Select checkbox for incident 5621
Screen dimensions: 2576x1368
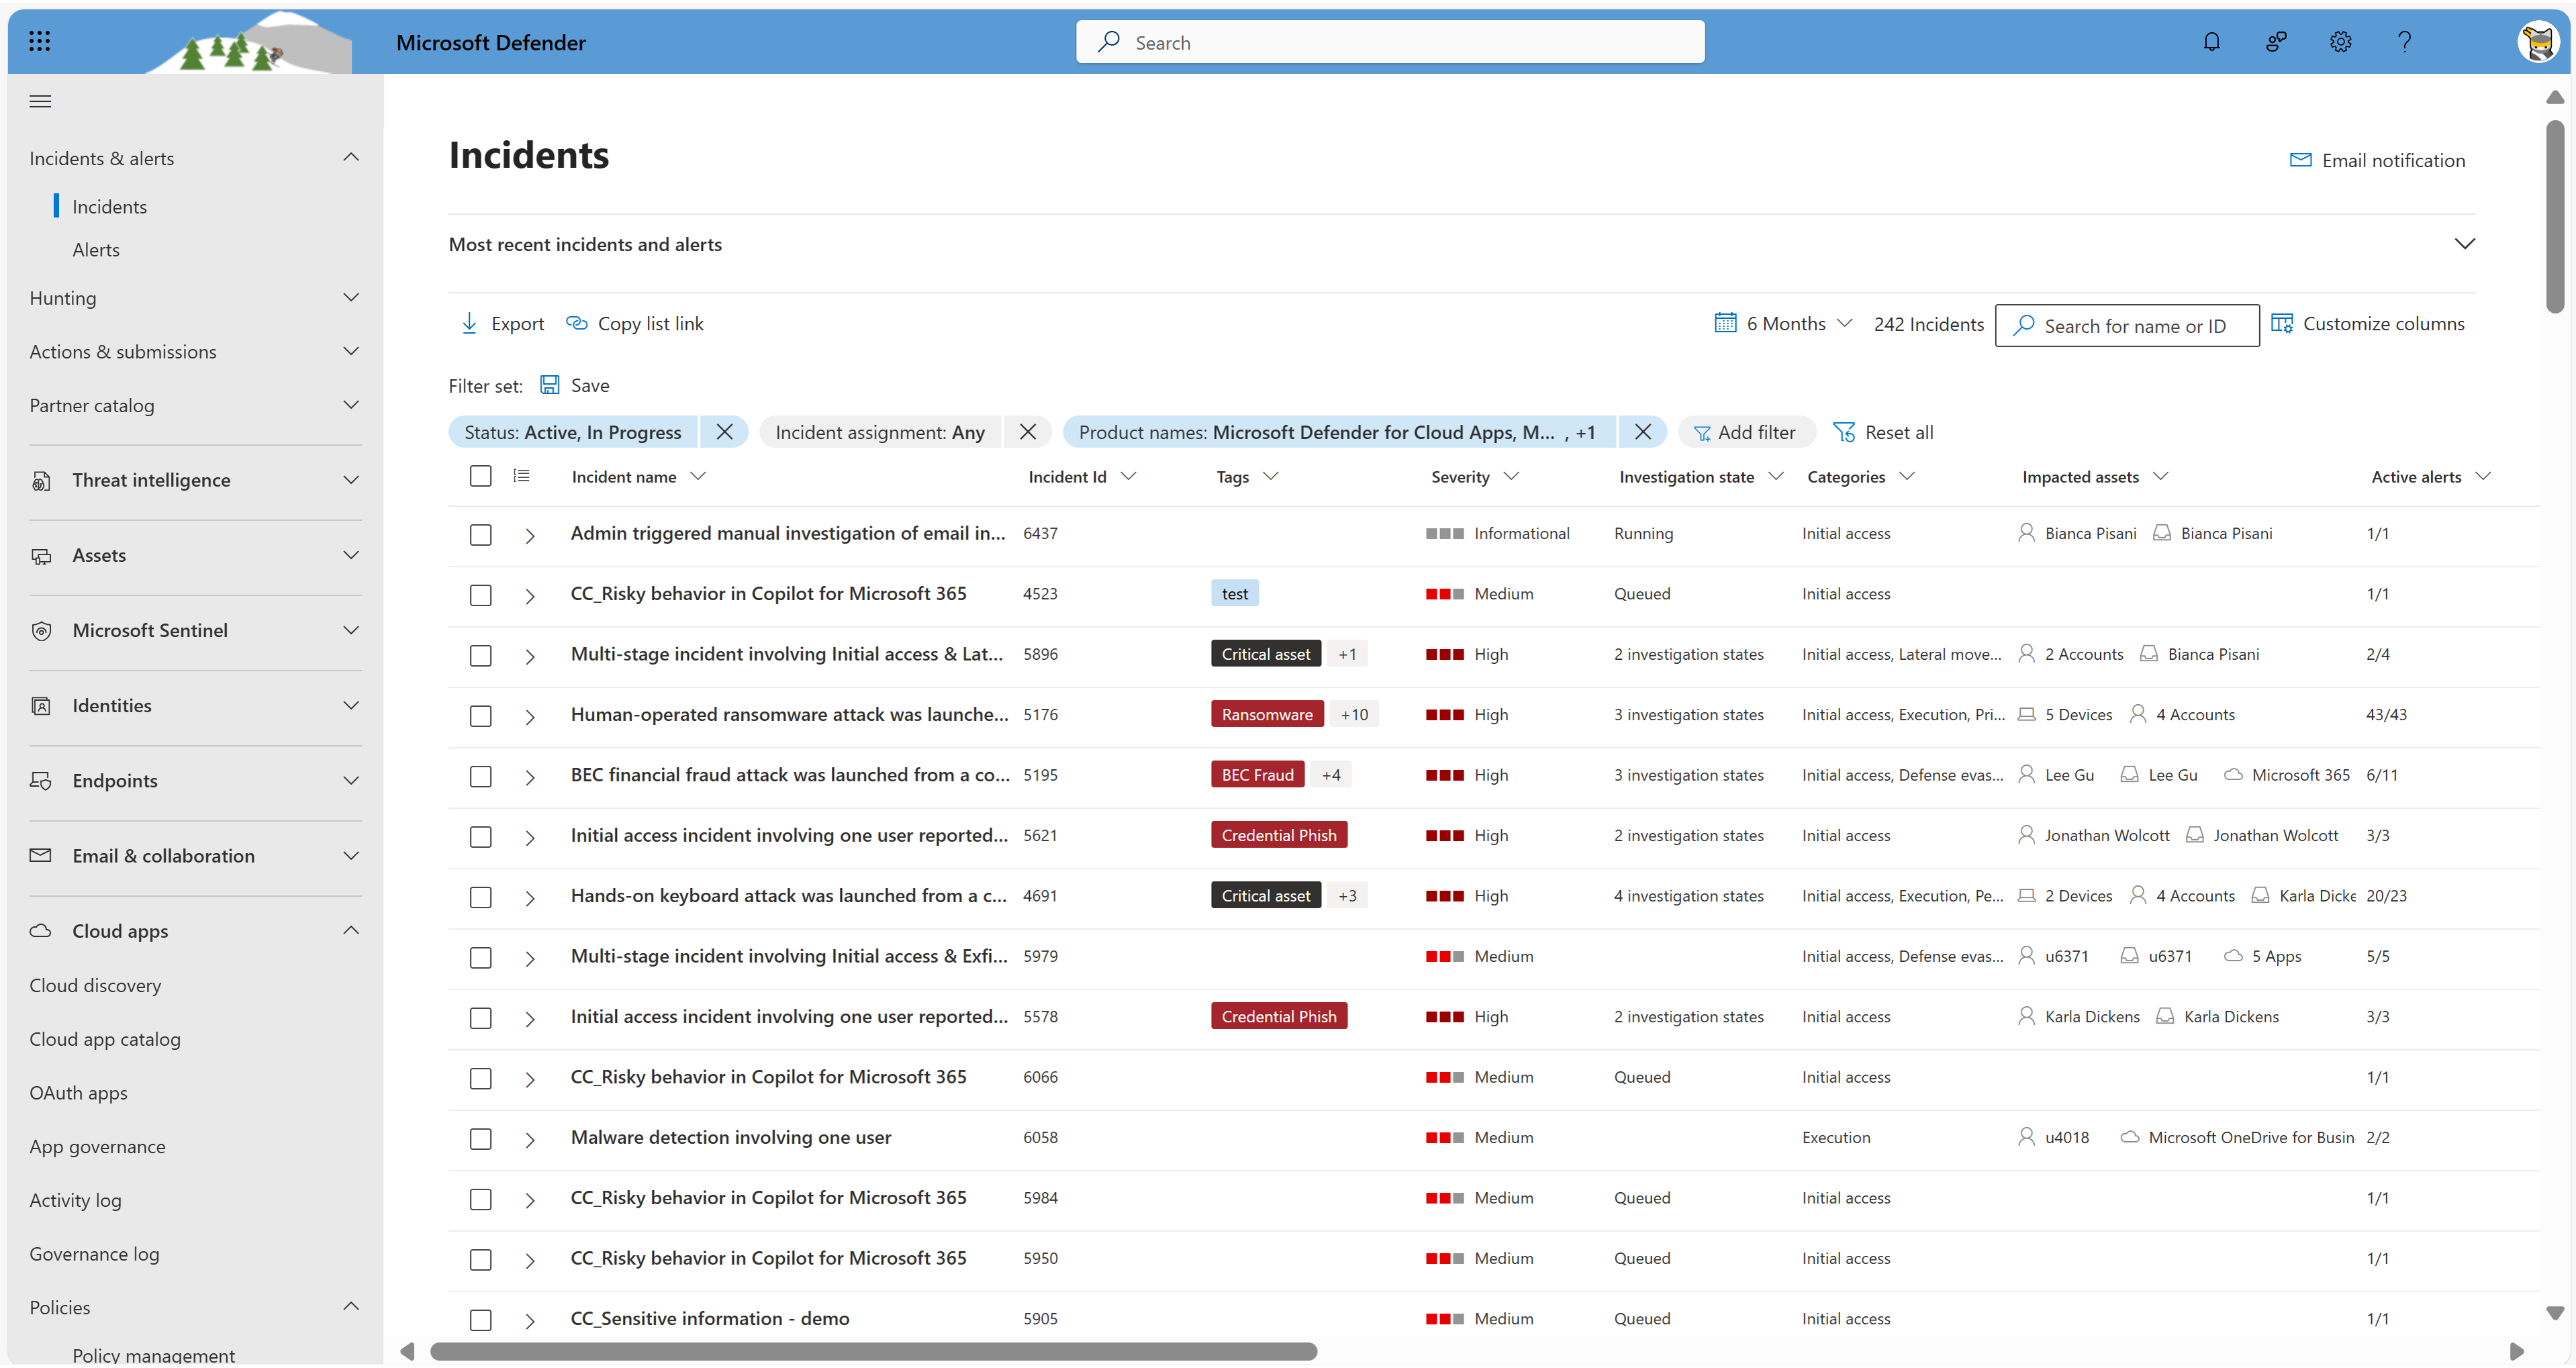[481, 837]
